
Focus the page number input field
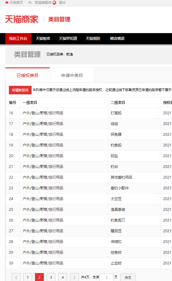pos(107,277)
